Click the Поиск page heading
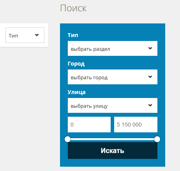180x171 pixels. [x=73, y=8]
